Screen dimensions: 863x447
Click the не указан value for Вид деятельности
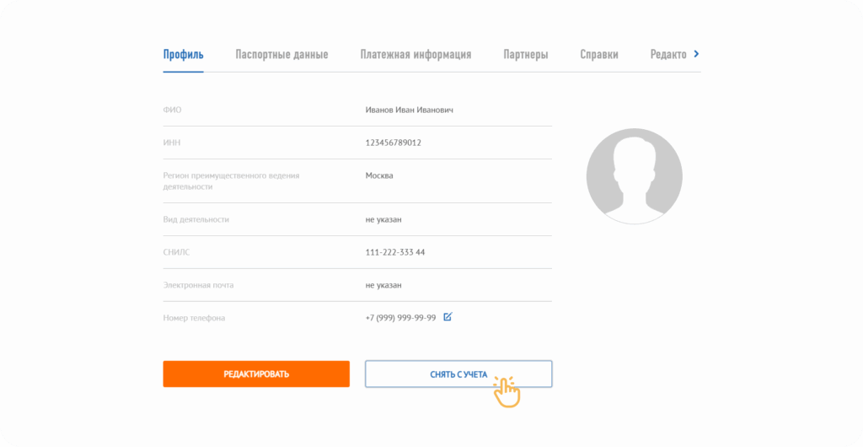383,219
